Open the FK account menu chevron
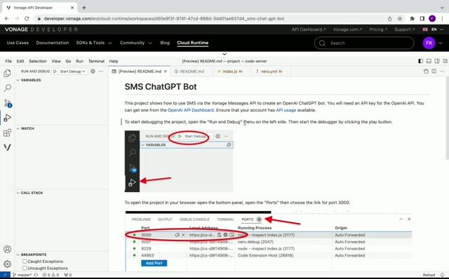 [441, 43]
